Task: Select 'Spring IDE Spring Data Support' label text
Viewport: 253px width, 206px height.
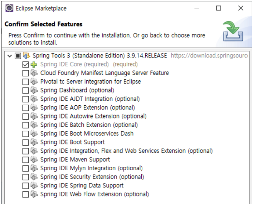Action: [82, 186]
